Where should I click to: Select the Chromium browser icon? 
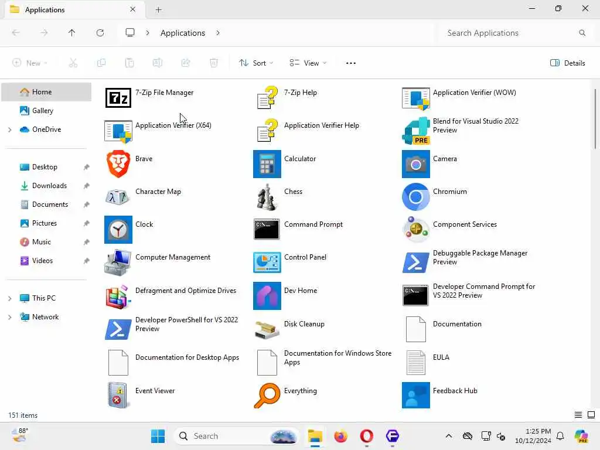(x=416, y=197)
